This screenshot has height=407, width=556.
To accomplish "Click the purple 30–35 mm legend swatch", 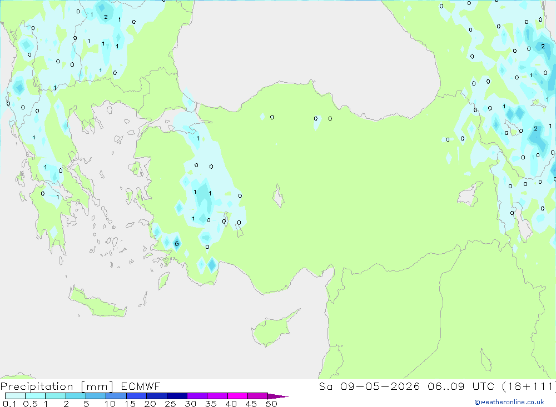I will [x=197, y=396].
